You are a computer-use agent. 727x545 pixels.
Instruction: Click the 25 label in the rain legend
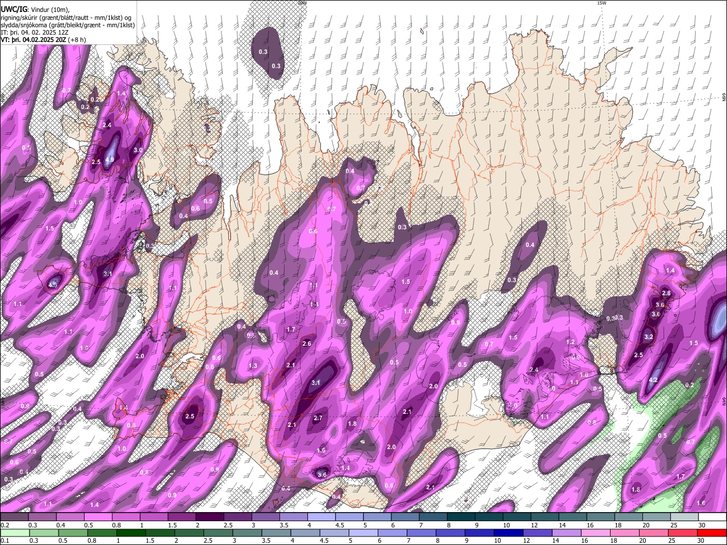click(x=672, y=540)
